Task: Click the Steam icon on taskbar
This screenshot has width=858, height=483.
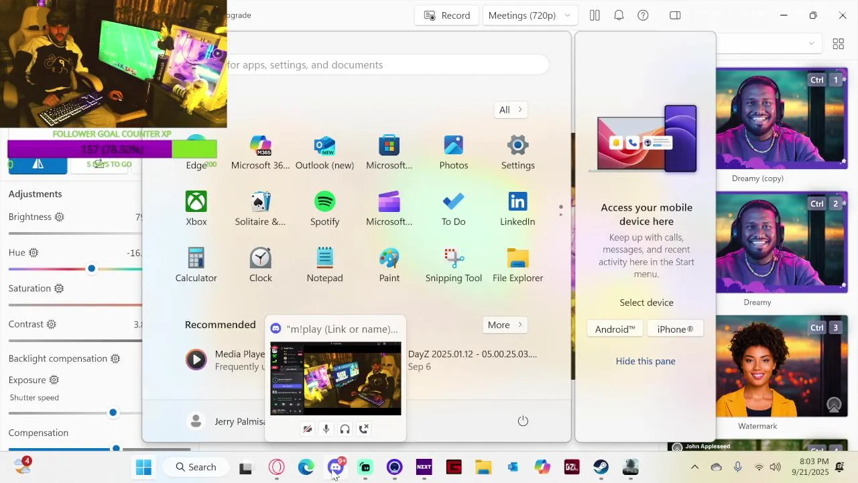Action: point(601,467)
